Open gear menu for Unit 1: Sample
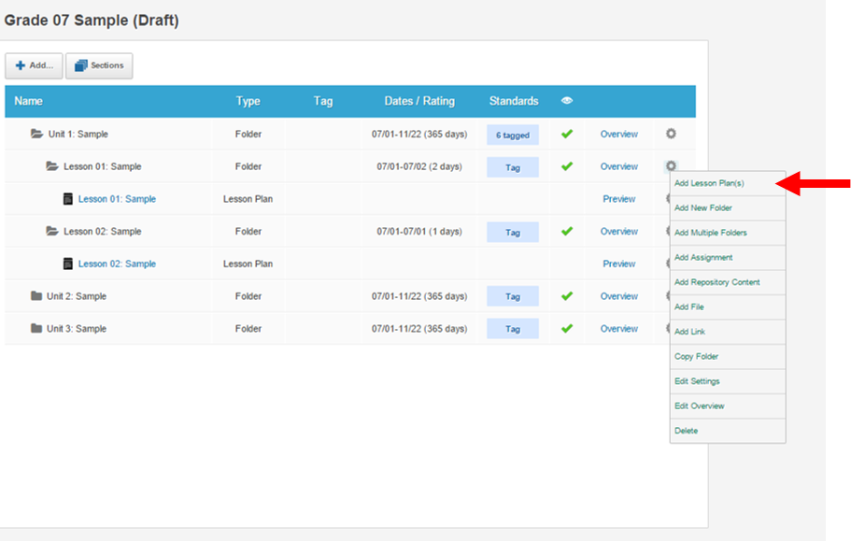Image resolution: width=851 pixels, height=541 pixels. click(x=671, y=134)
